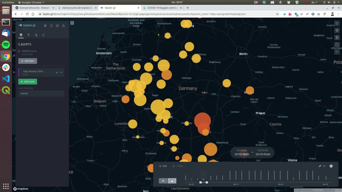Show COVID19.csv data table

(x=36, y=51)
